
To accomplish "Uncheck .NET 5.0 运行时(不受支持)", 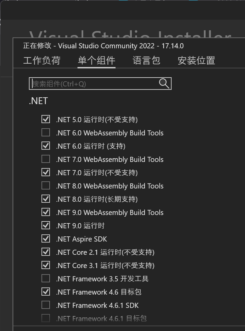I will point(46,119).
